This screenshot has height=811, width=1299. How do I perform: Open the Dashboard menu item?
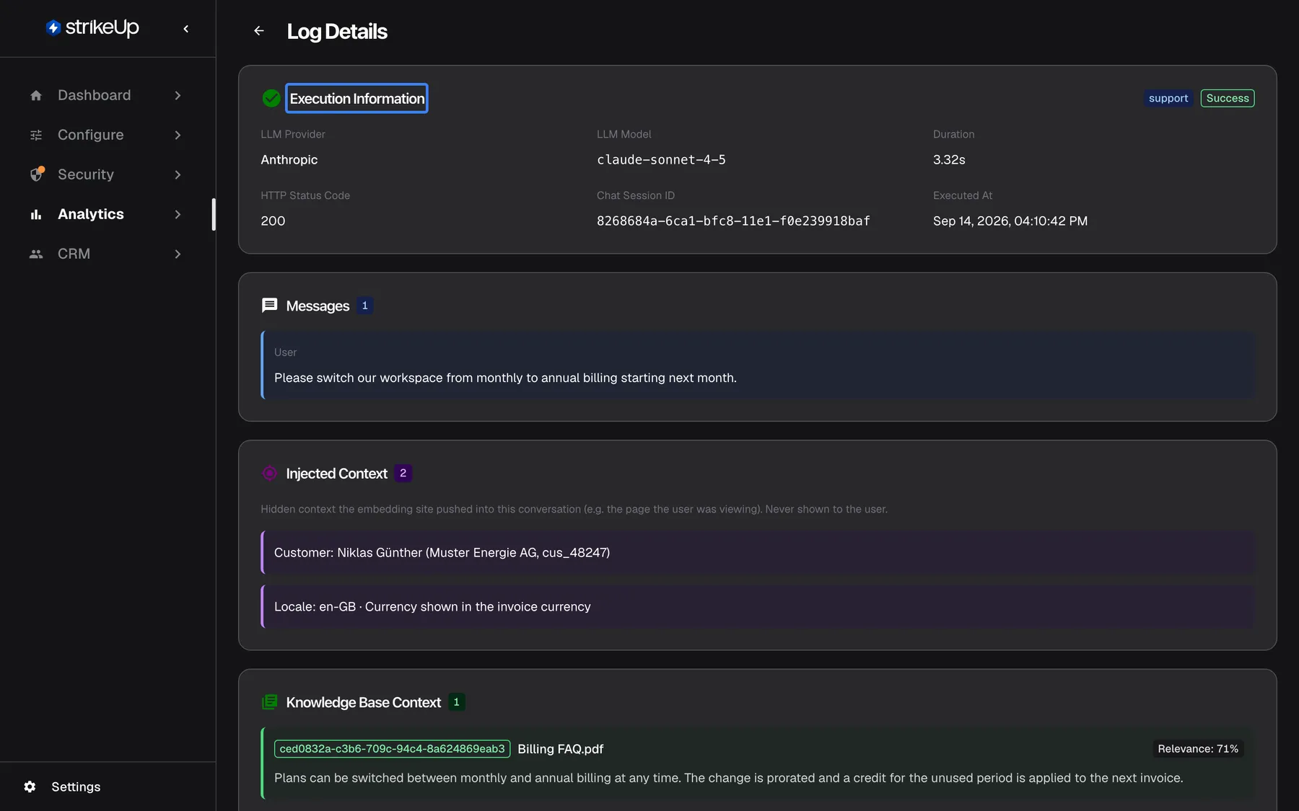[x=107, y=95]
